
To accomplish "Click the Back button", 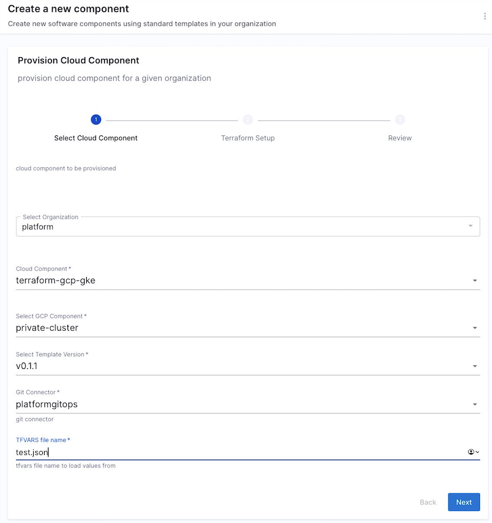I will (x=428, y=502).
